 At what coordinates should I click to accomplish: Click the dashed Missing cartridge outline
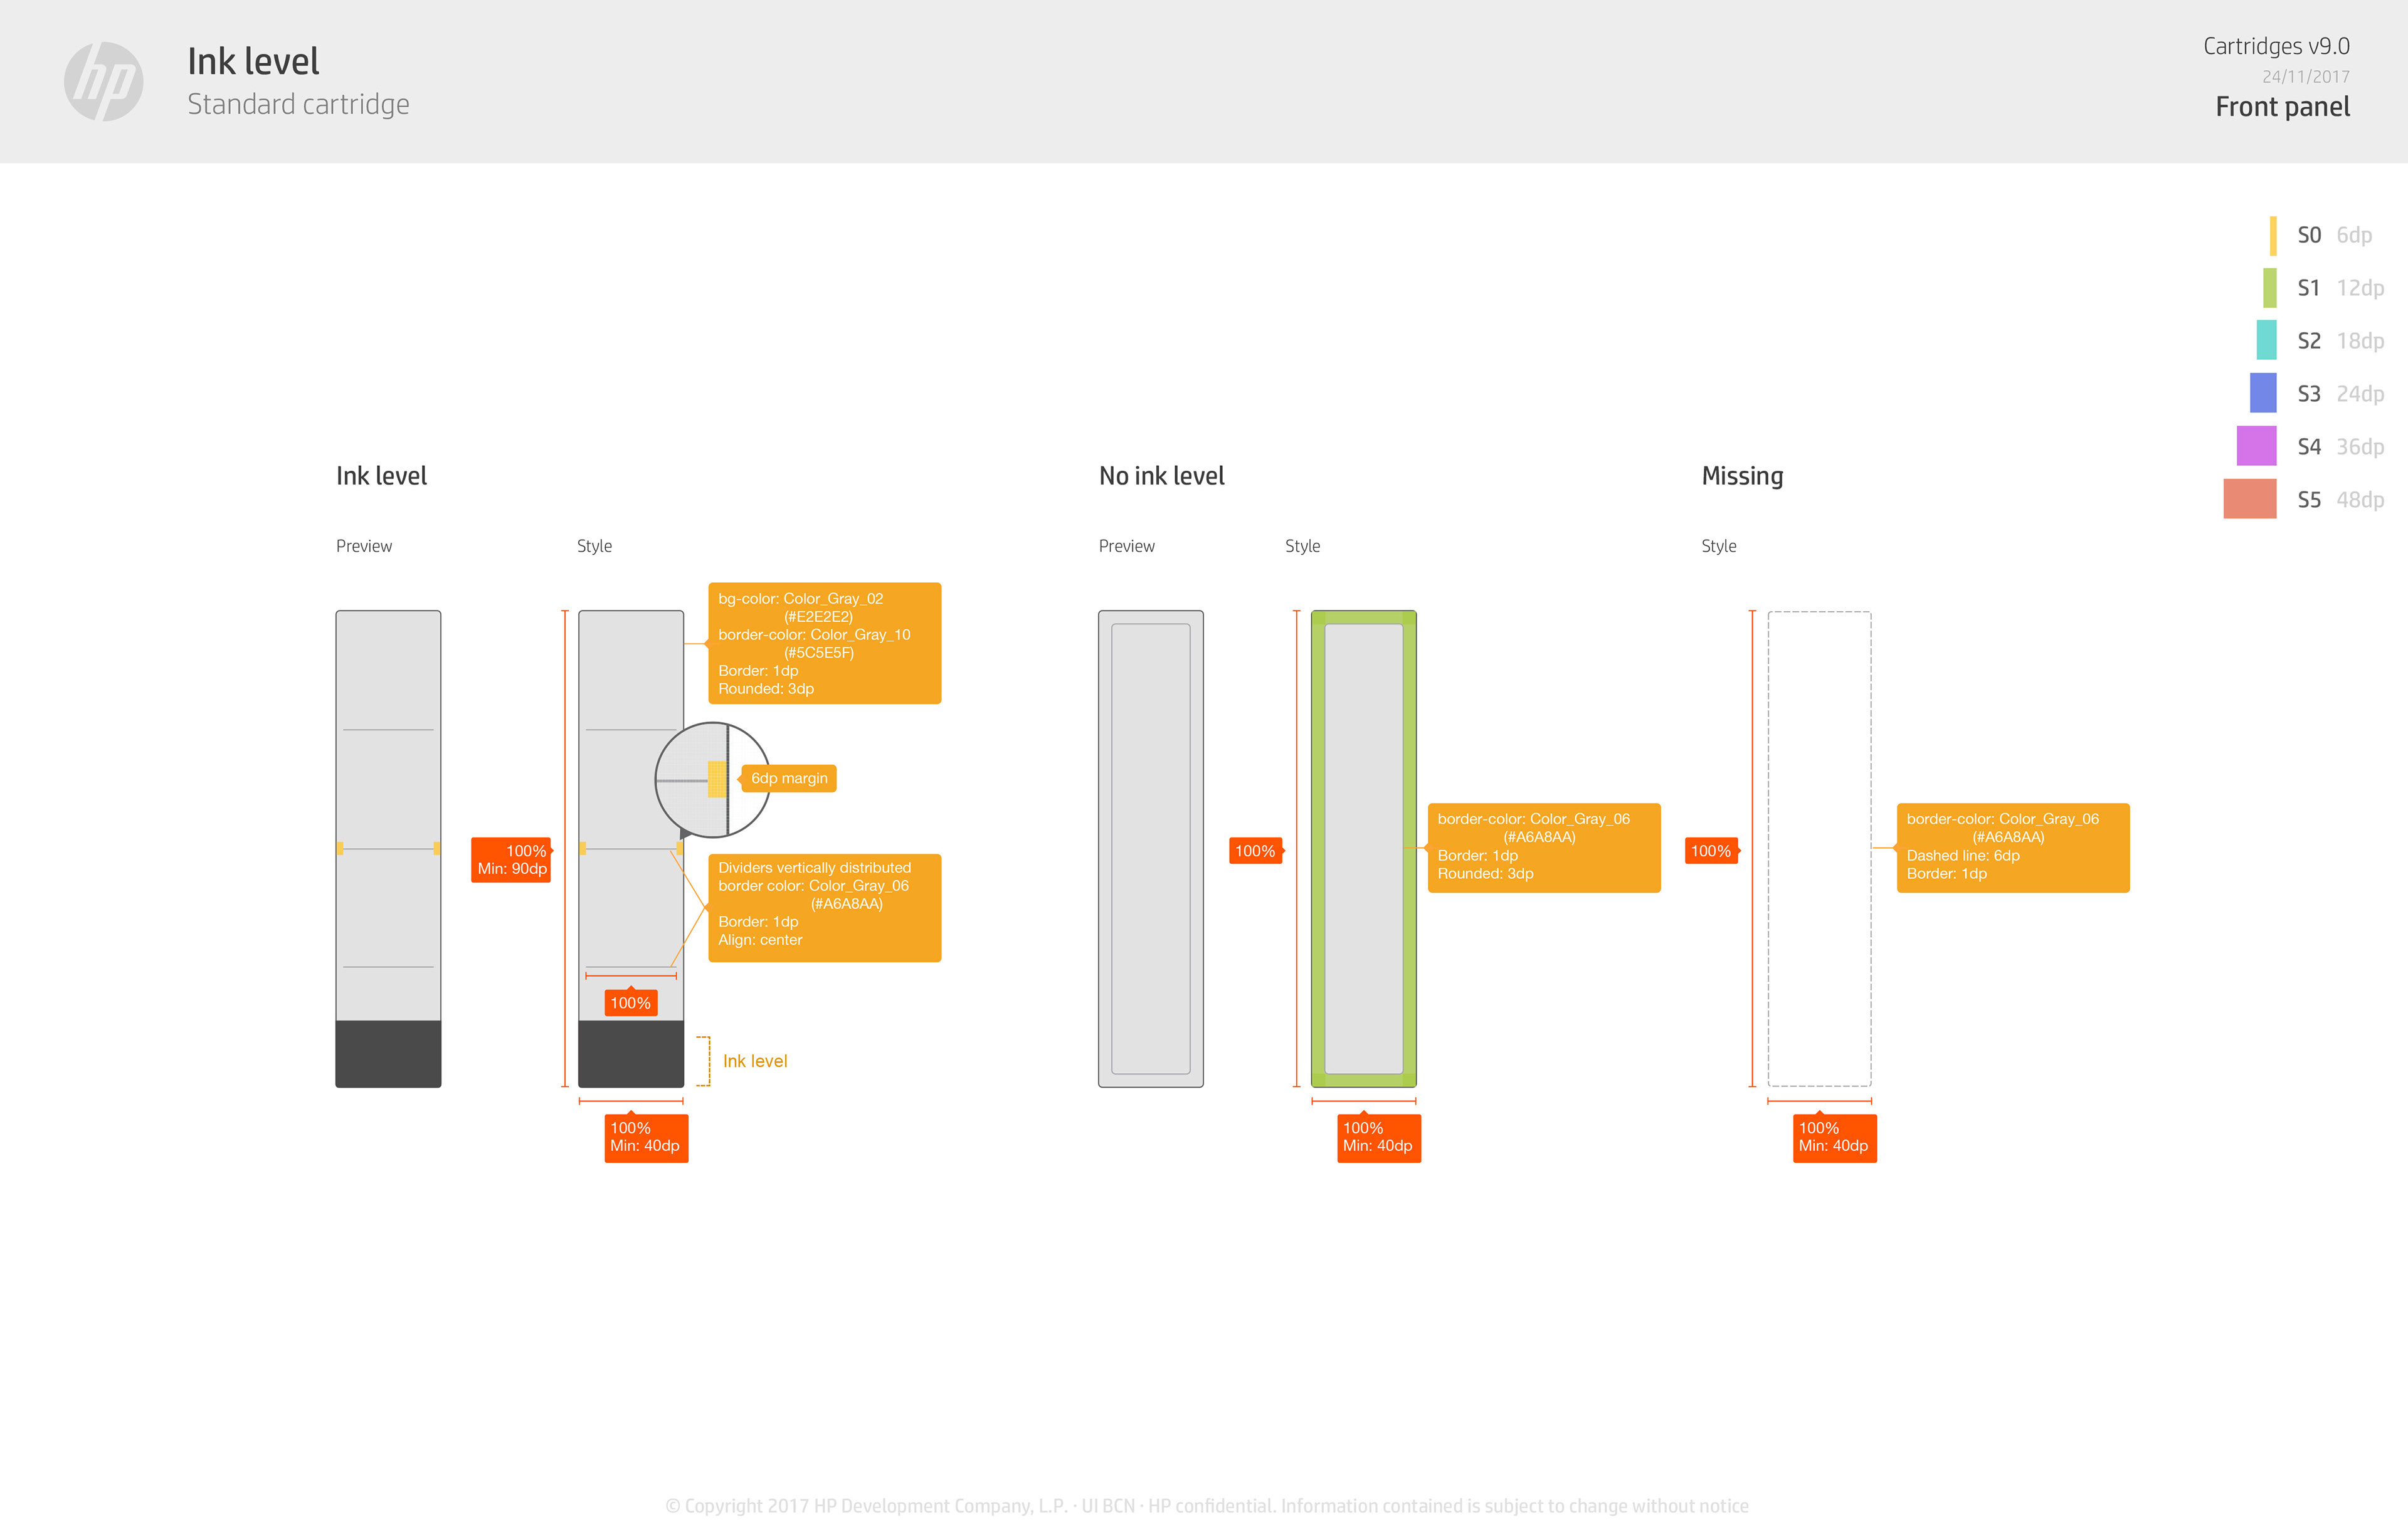[x=1819, y=848]
